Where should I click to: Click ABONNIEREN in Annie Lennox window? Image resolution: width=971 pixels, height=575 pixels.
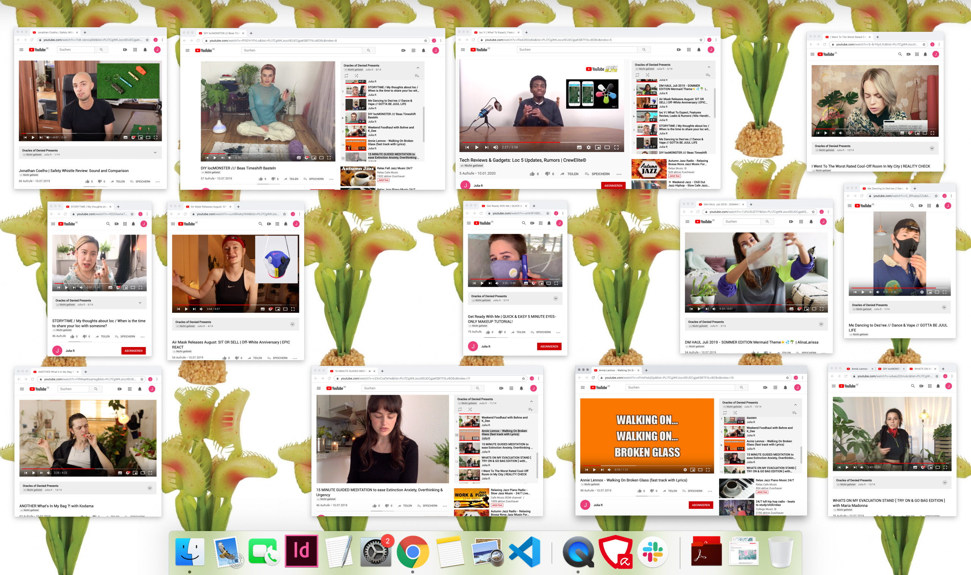coord(701,505)
